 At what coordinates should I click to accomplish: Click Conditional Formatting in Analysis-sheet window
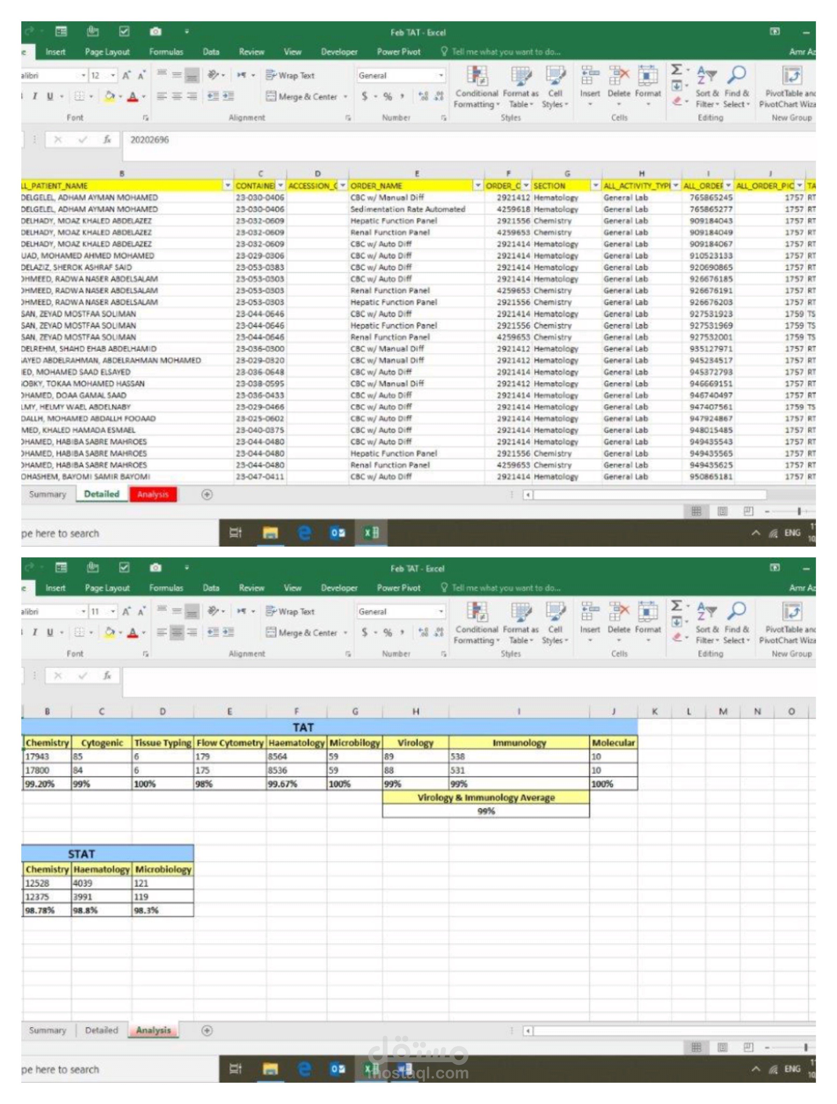[476, 623]
